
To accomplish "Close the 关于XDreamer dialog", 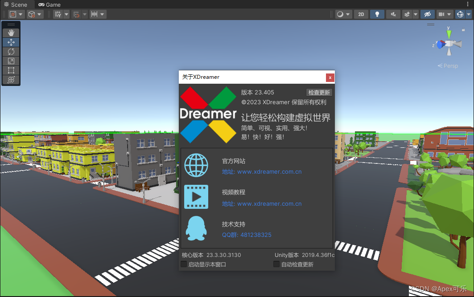I will (x=330, y=77).
